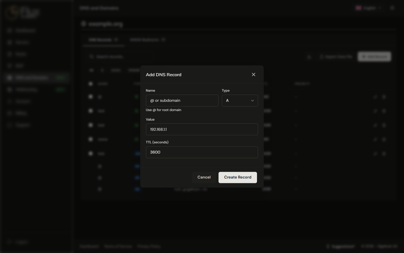This screenshot has width=404, height=253.
Task: Click the "Use @ for root domain" hint
Action: click(164, 110)
